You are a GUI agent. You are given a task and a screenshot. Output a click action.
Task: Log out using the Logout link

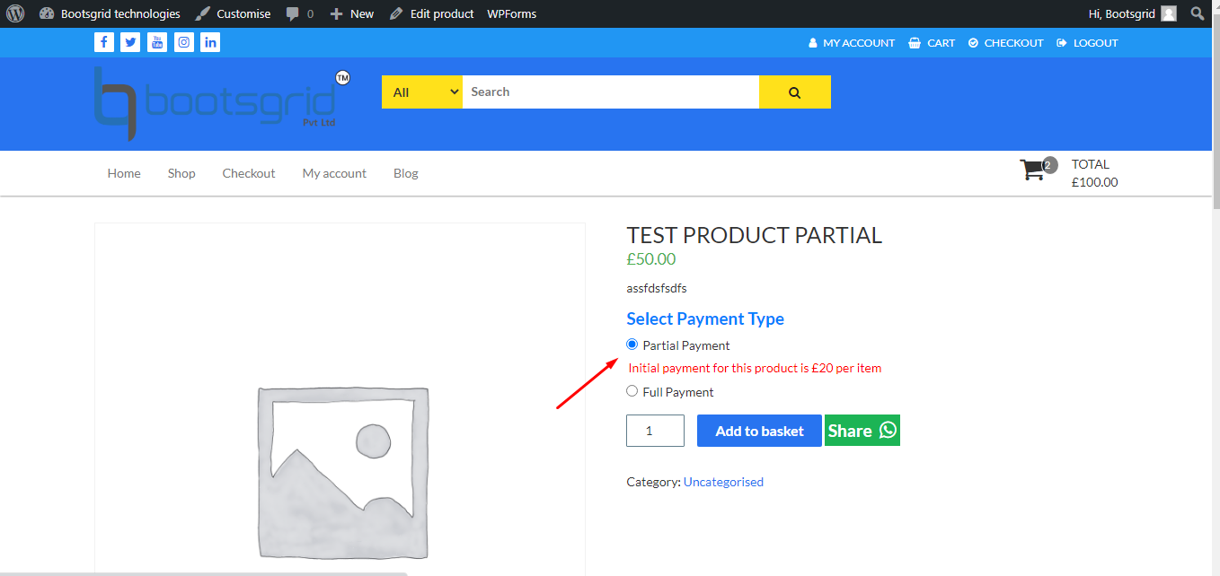pos(1087,43)
